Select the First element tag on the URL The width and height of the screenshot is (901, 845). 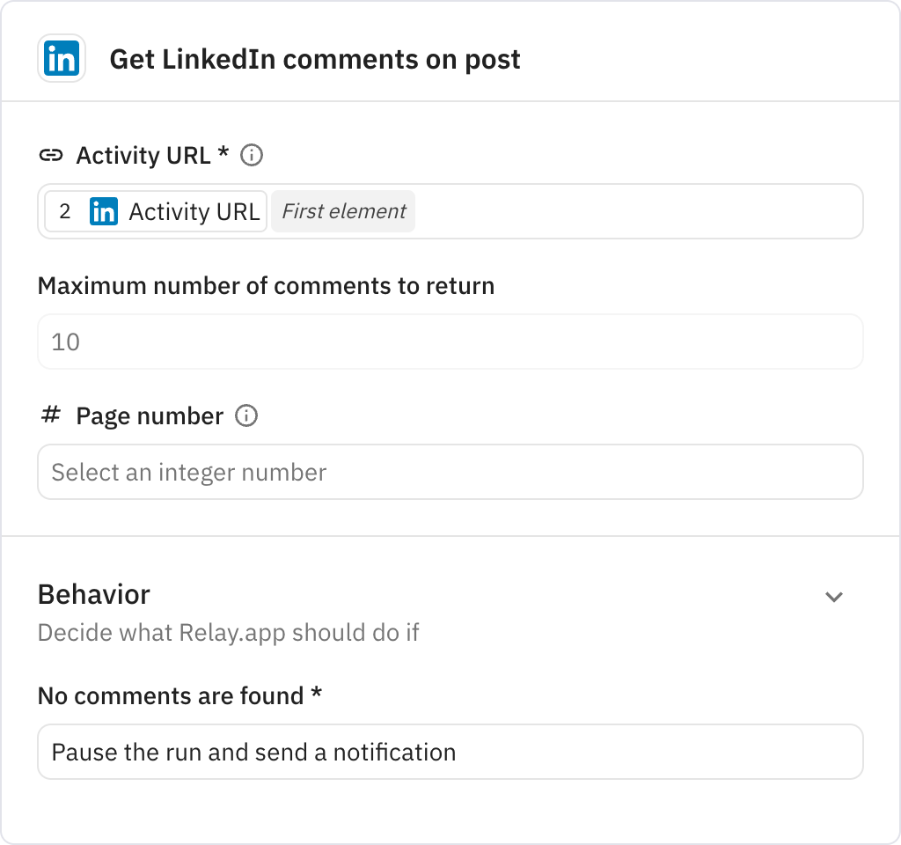342,211
